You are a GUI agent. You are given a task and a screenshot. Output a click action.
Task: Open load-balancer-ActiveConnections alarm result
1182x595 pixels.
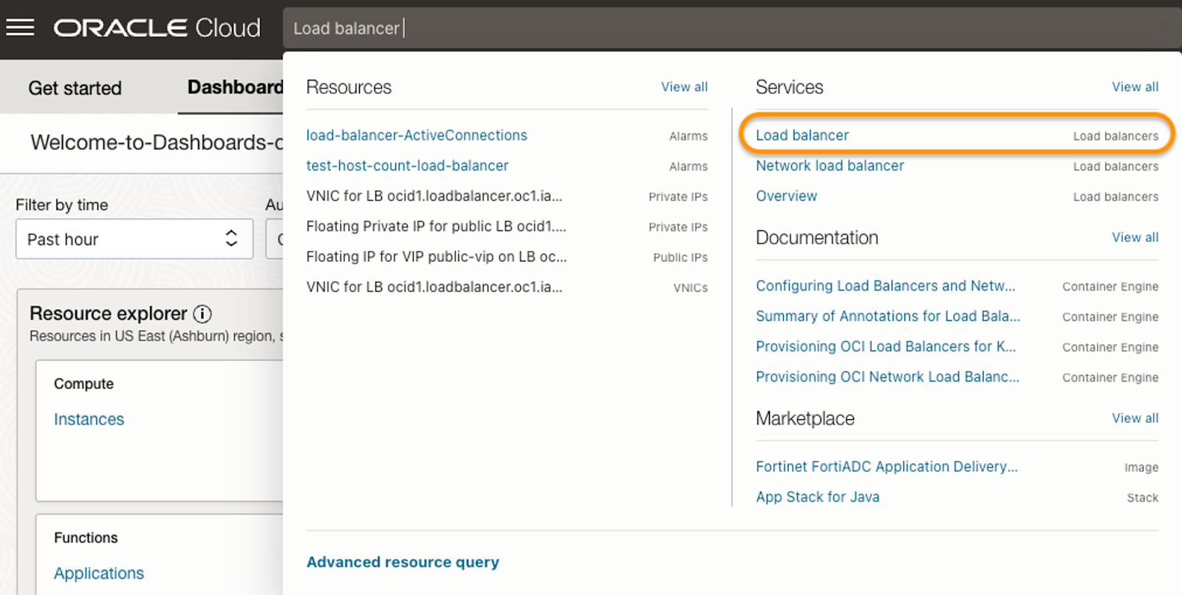[x=417, y=136]
